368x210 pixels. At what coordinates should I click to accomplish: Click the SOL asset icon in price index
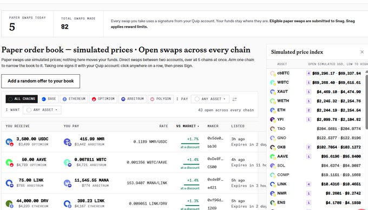point(273,166)
